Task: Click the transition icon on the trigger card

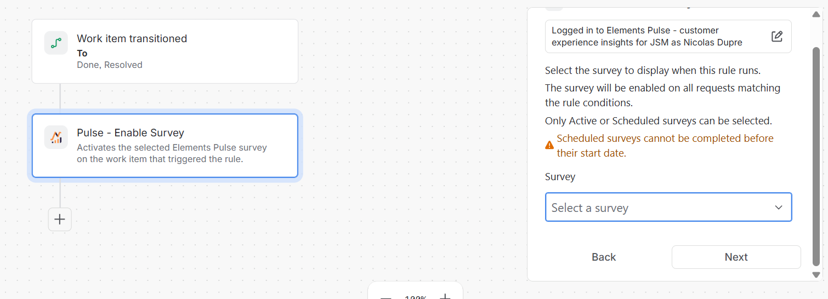Action: point(56,43)
